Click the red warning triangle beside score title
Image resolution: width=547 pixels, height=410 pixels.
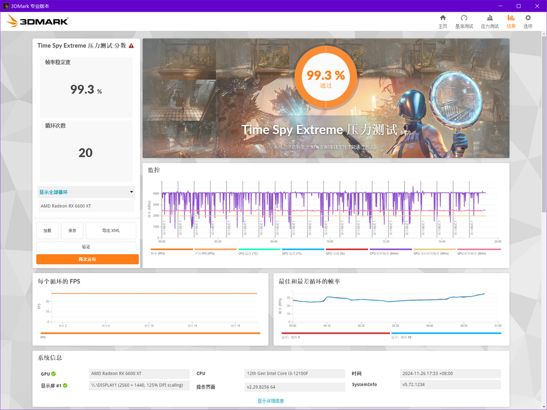tap(131, 46)
